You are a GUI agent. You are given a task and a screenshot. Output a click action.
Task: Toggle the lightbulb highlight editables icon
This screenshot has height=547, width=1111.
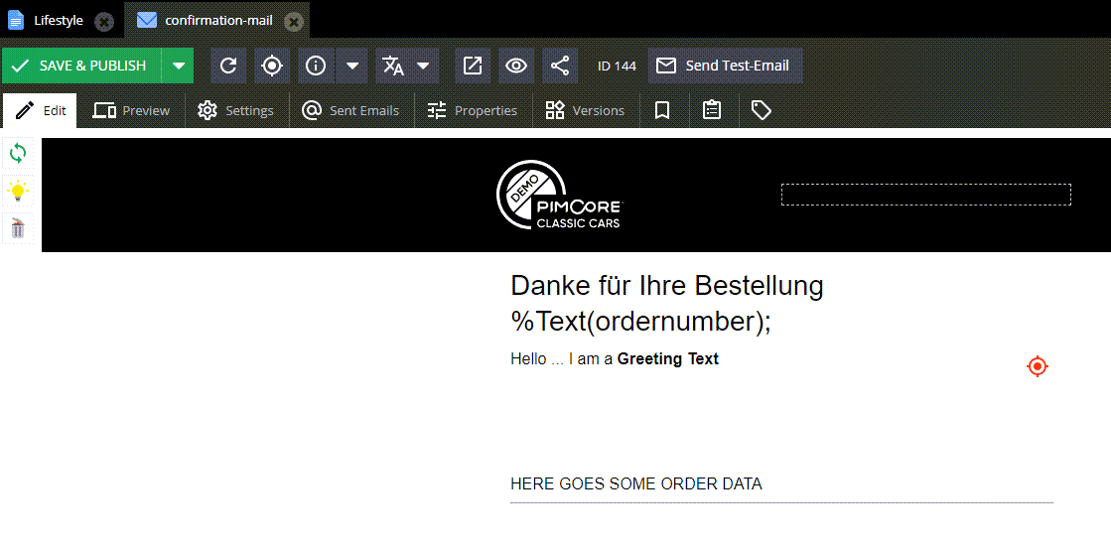(18, 192)
